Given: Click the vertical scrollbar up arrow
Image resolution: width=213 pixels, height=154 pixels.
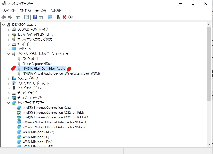Looking at the screenshot, I should pyautogui.click(x=209, y=25).
